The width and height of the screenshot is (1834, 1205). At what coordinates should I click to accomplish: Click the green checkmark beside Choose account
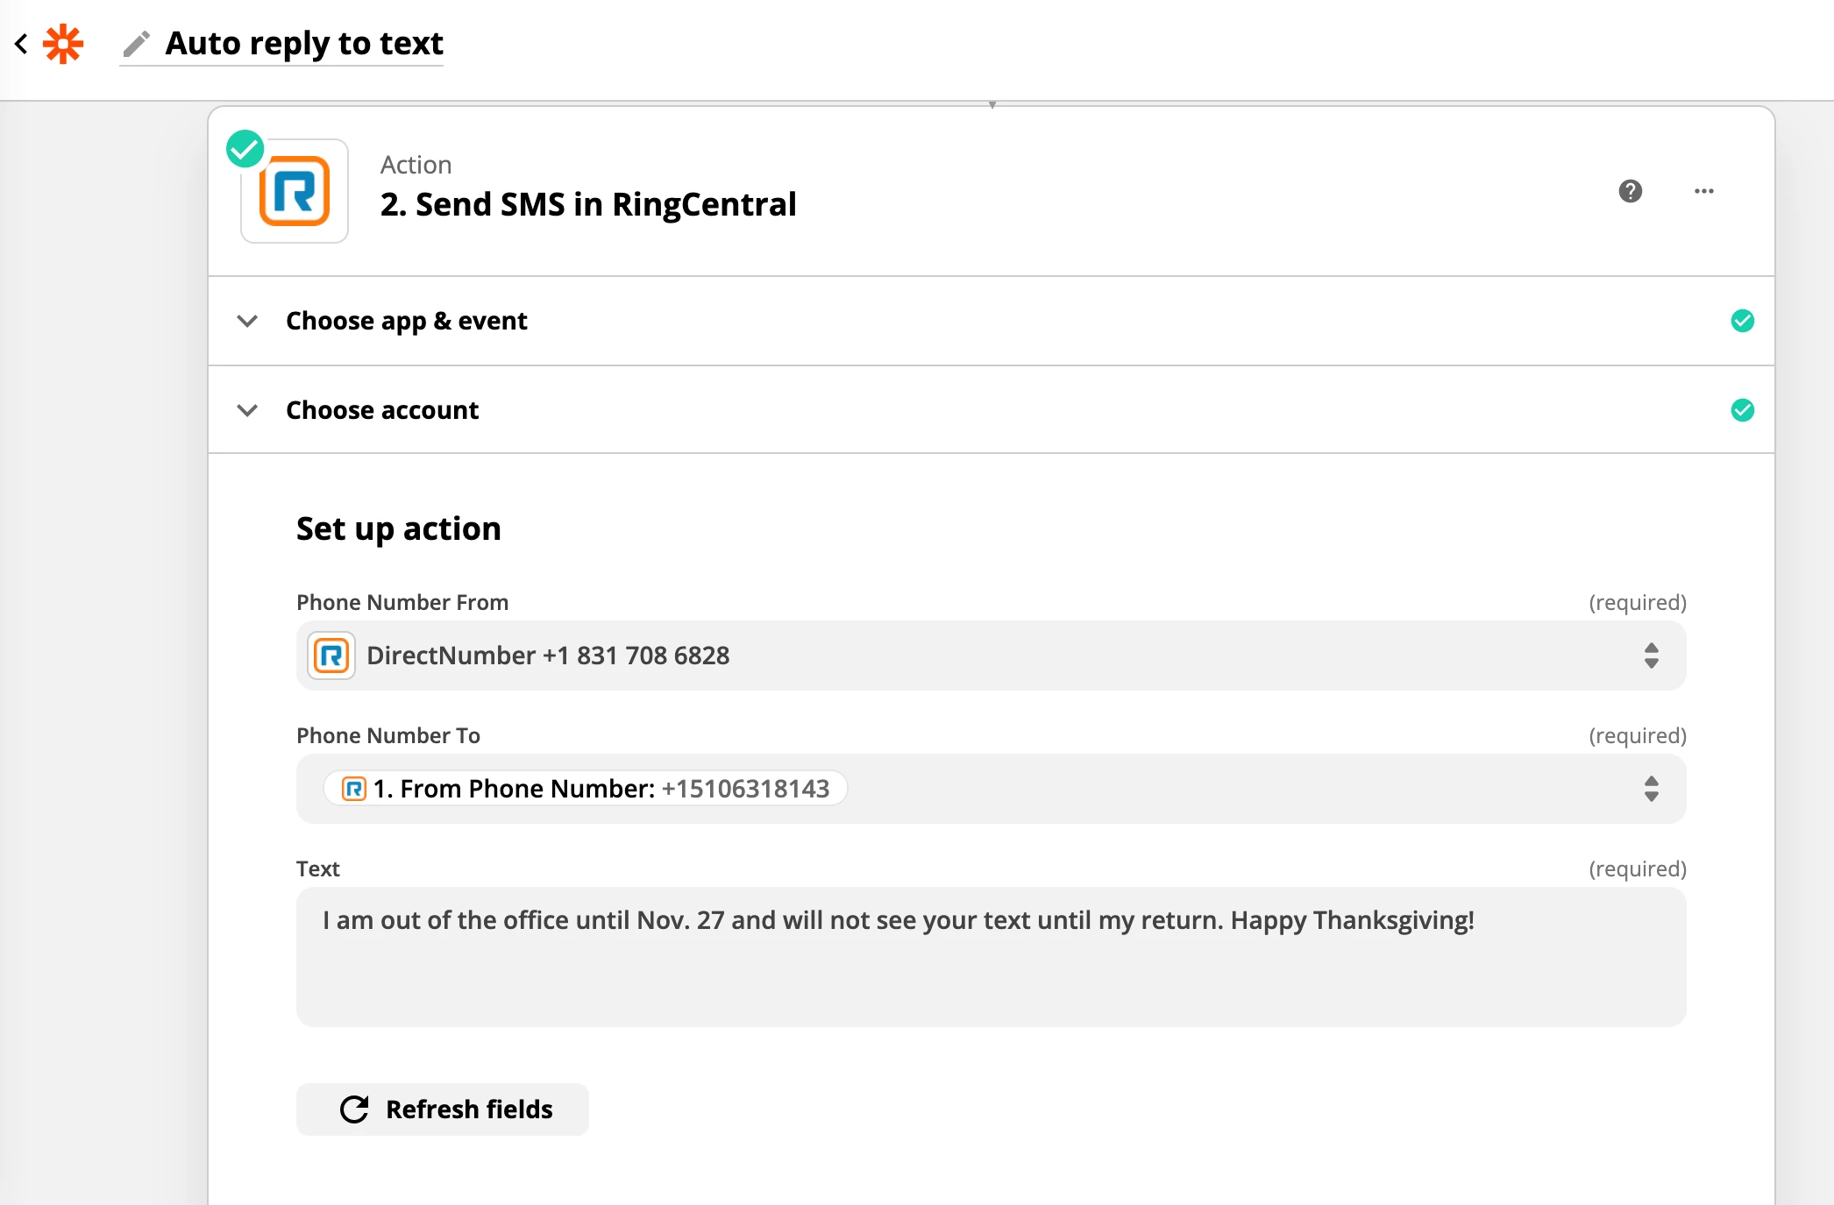[1743, 409]
